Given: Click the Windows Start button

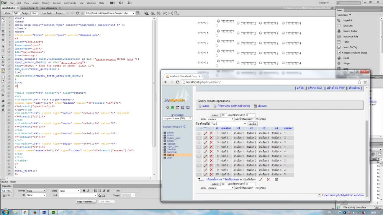Looking at the screenshot, I should [5, 212].
